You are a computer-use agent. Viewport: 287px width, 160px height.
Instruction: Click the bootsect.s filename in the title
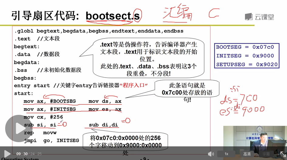[x=113, y=16]
